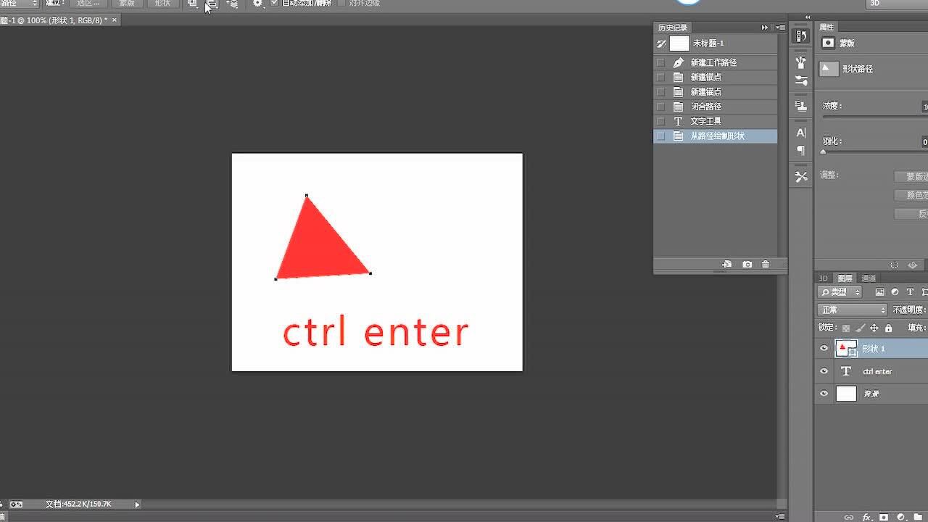Click lock all padlock icon
The image size is (928, 522).
point(888,328)
